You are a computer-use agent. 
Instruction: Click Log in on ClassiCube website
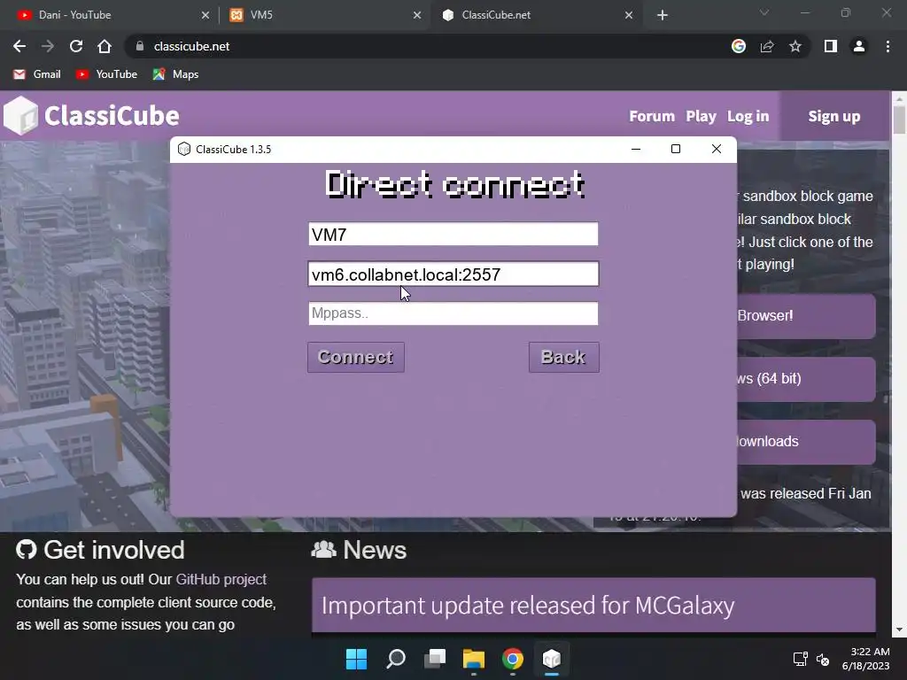coord(748,116)
